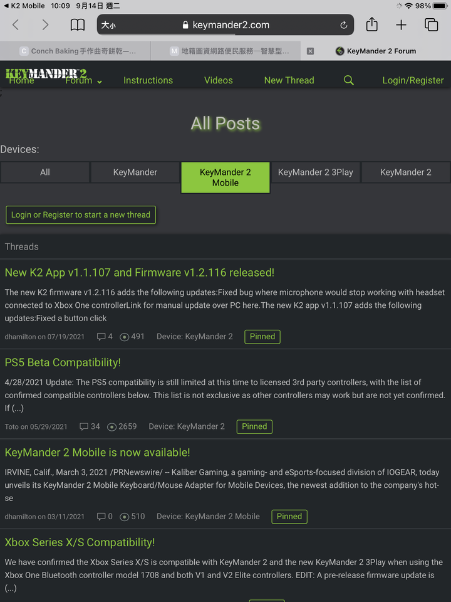The height and width of the screenshot is (602, 451).
Task: Click Pinned badge on Mobile available thread
Action: click(289, 516)
